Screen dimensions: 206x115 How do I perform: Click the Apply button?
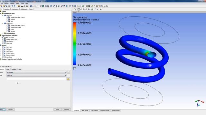[x=2, y=110]
